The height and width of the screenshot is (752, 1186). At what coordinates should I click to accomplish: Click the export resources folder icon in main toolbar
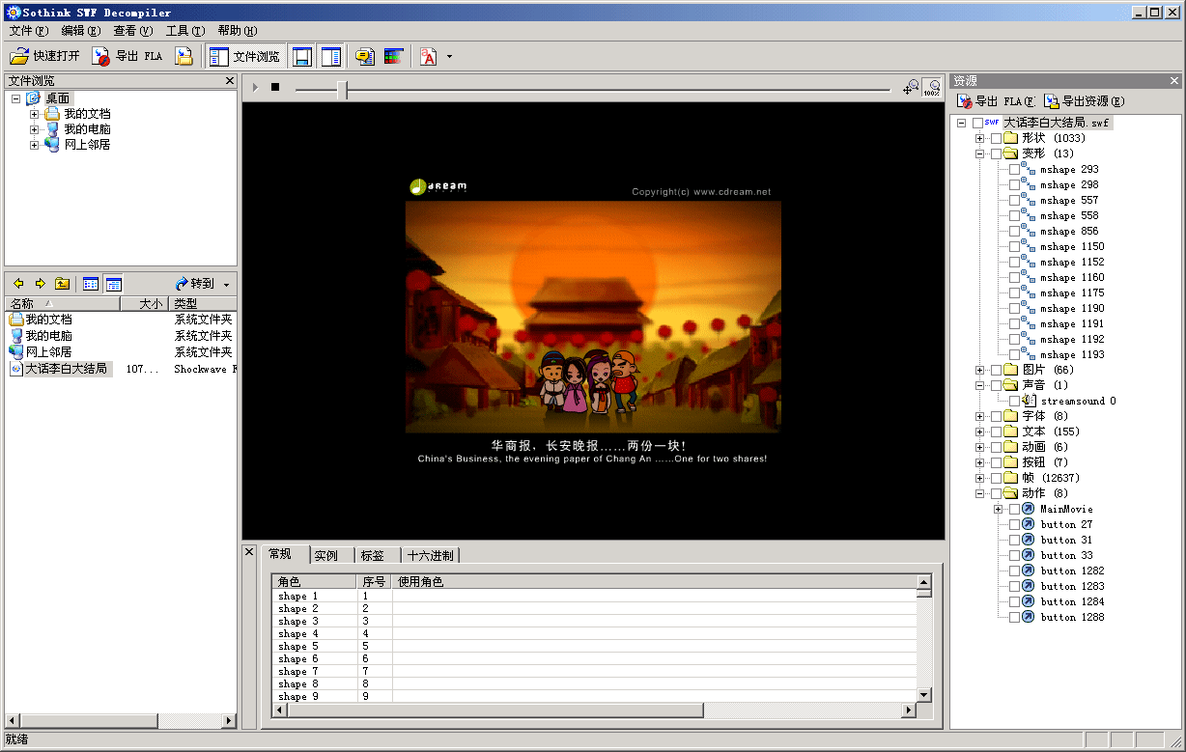coord(184,57)
